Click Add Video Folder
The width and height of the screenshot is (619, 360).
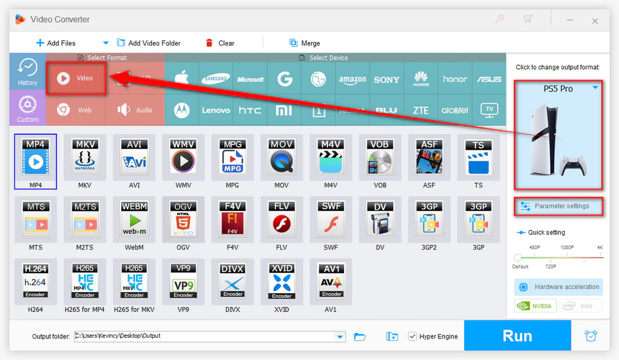(x=149, y=43)
